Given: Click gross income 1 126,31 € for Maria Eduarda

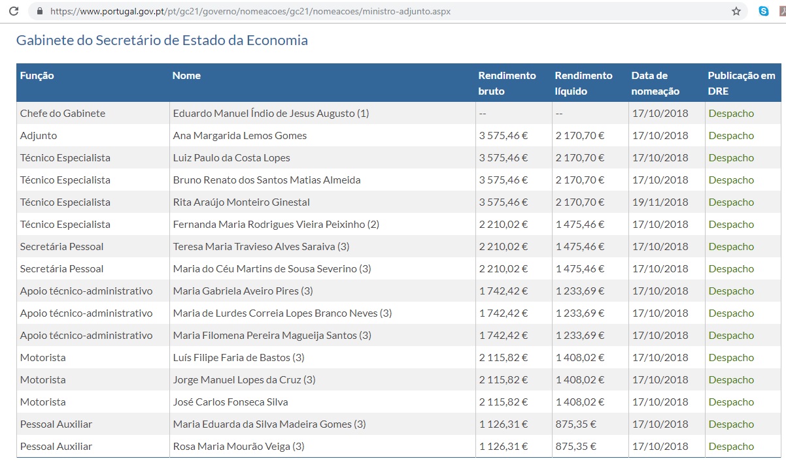Looking at the screenshot, I should [x=504, y=424].
